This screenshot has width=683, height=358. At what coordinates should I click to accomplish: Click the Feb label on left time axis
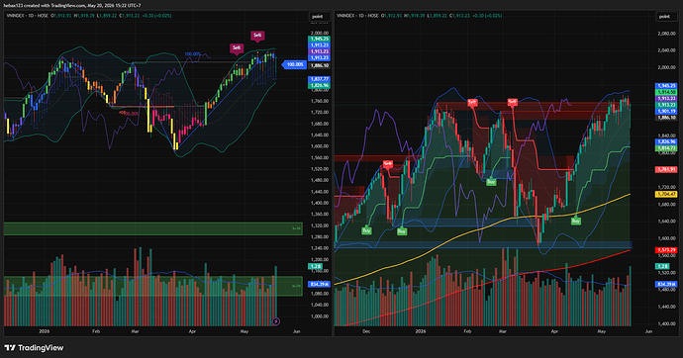tap(96, 331)
